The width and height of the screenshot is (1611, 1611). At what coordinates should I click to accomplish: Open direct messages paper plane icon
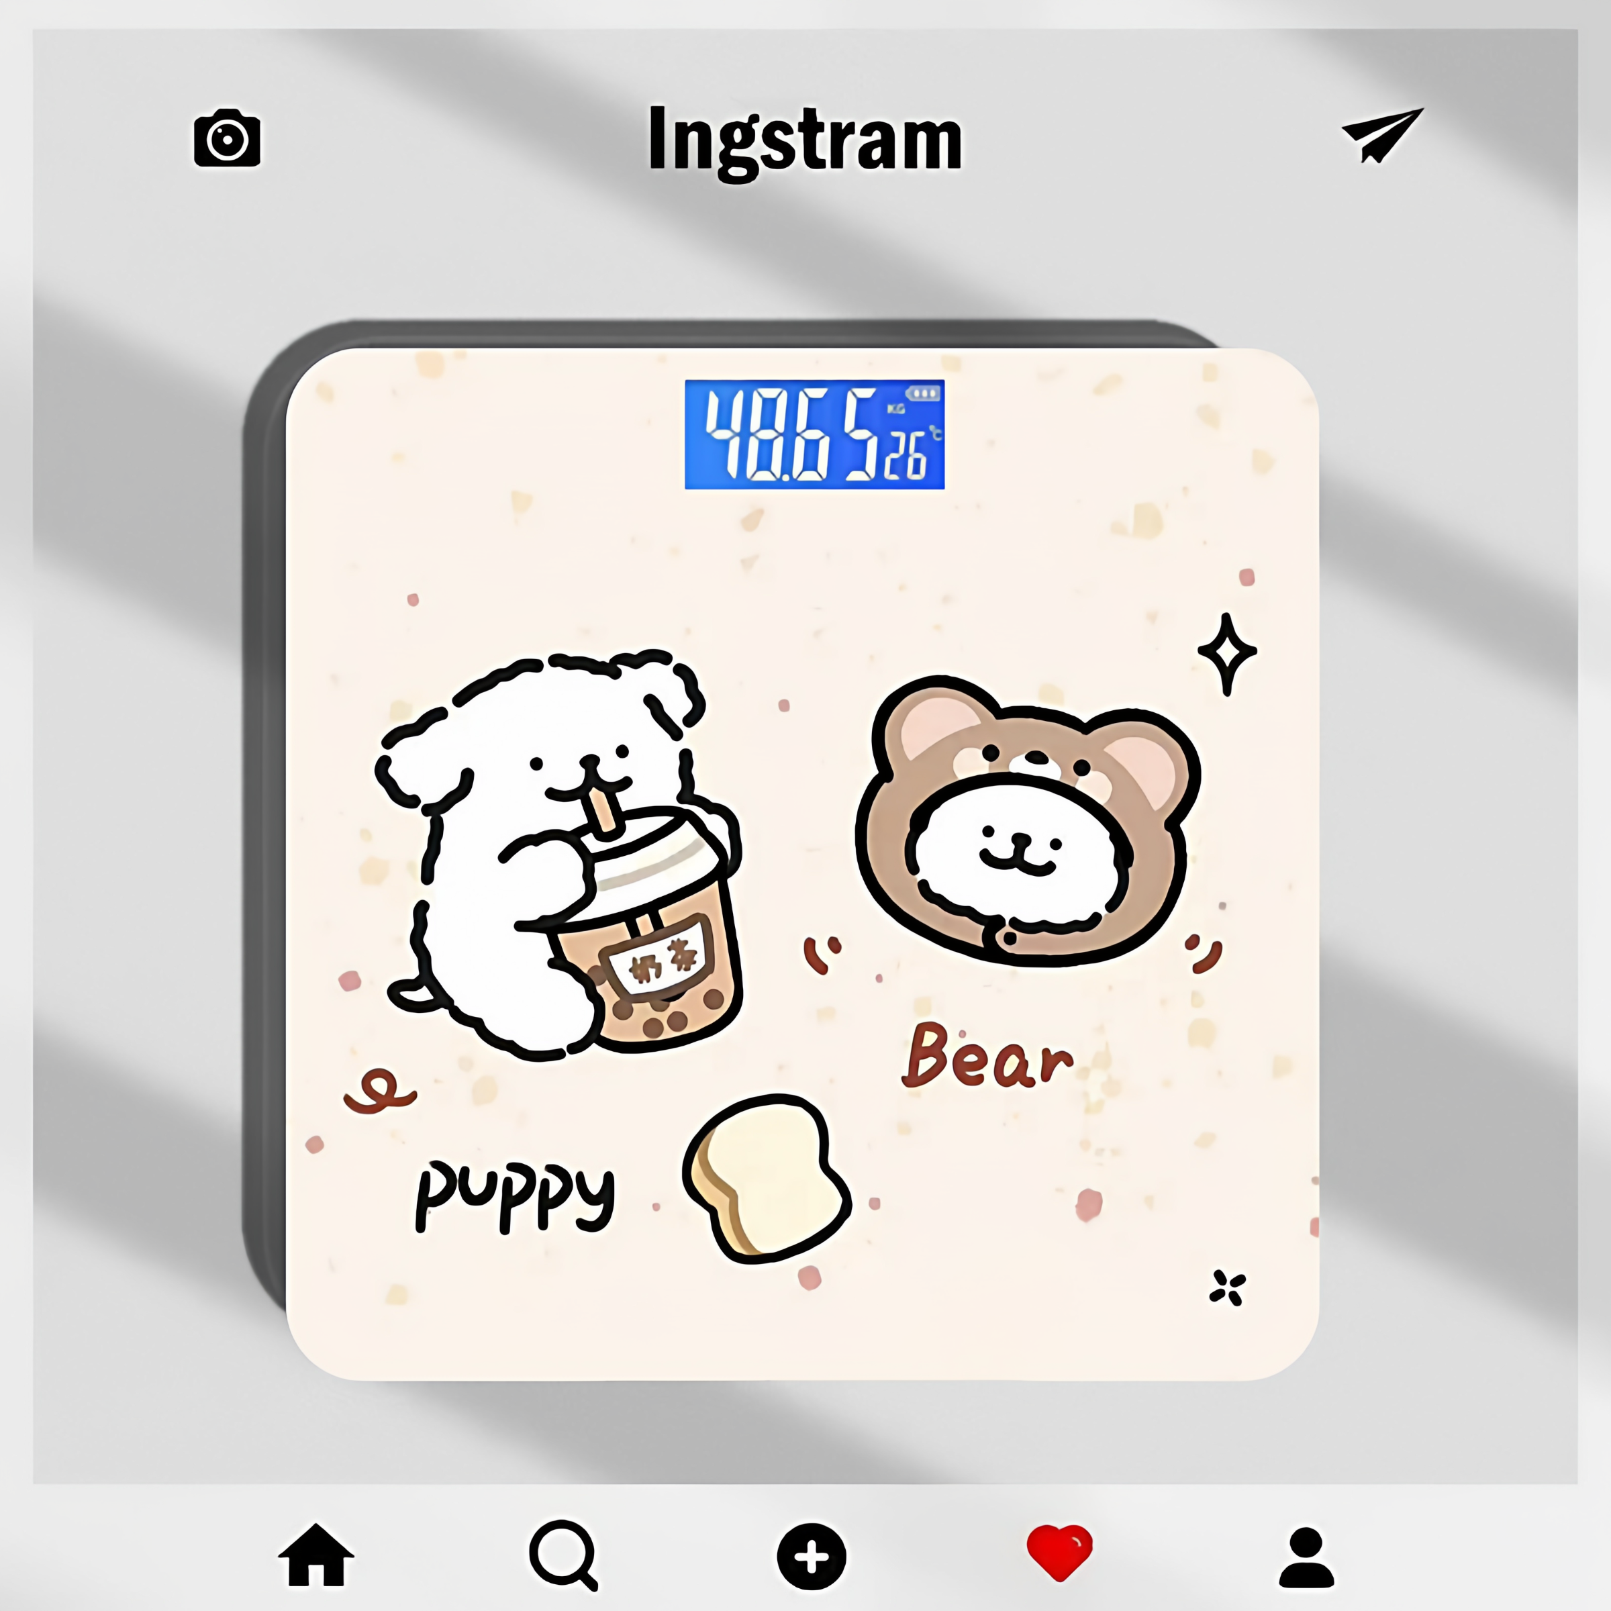1381,135
